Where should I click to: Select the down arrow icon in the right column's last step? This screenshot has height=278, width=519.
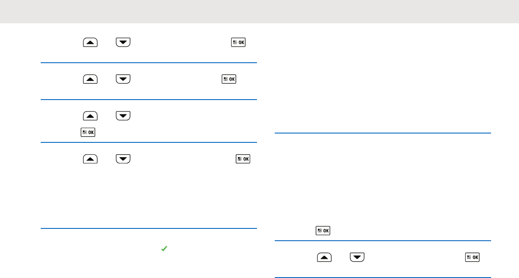(358, 257)
